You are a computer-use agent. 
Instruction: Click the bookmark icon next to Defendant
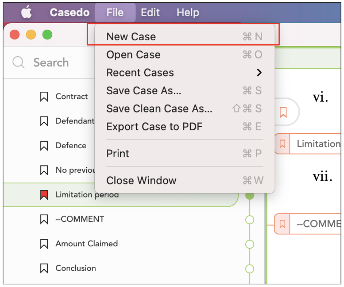click(x=44, y=121)
